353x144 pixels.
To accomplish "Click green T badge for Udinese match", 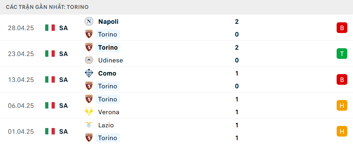I will pyautogui.click(x=342, y=54).
